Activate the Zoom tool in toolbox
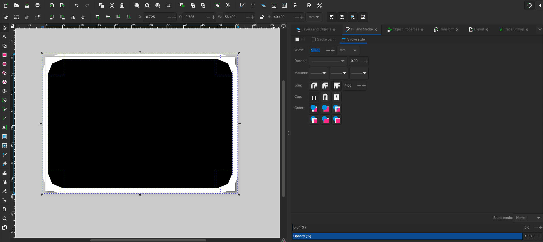Viewport: 543px width, 242px height. coord(5,218)
